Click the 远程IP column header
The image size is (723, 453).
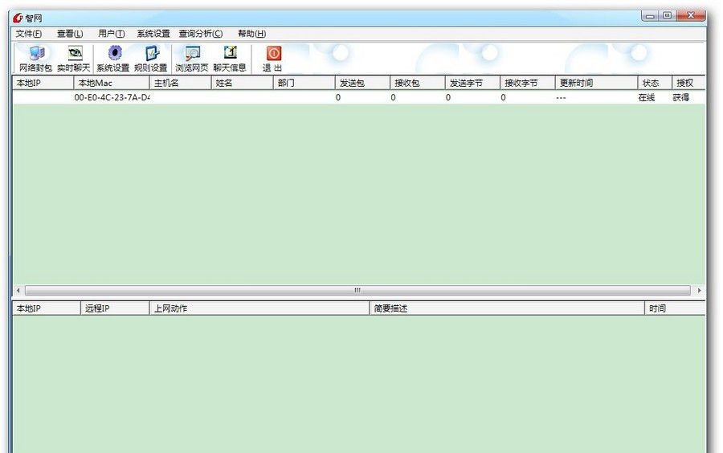(115, 308)
